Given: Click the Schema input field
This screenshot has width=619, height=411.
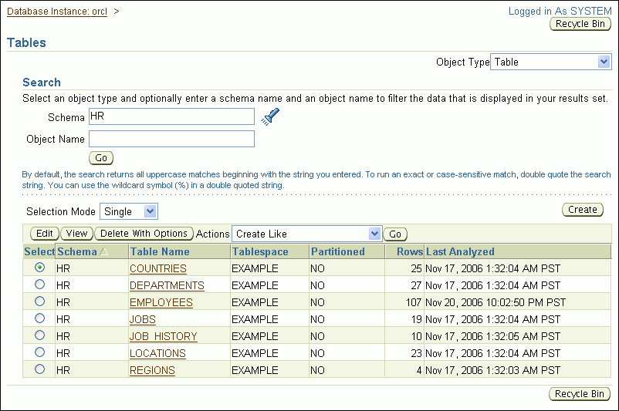Looking at the screenshot, I should [x=171, y=116].
